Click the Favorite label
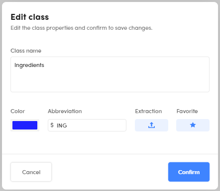Viewport: 220px width, 191px height. [187, 111]
